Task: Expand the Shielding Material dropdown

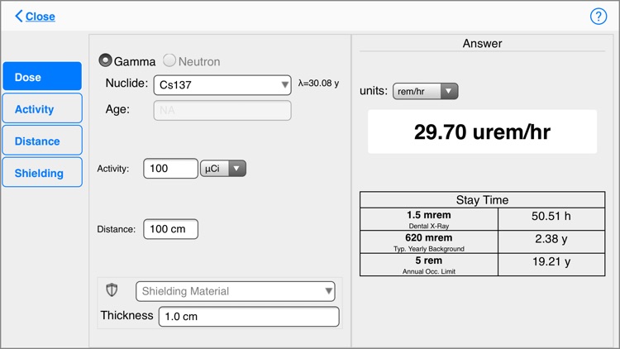Action: 236,291
